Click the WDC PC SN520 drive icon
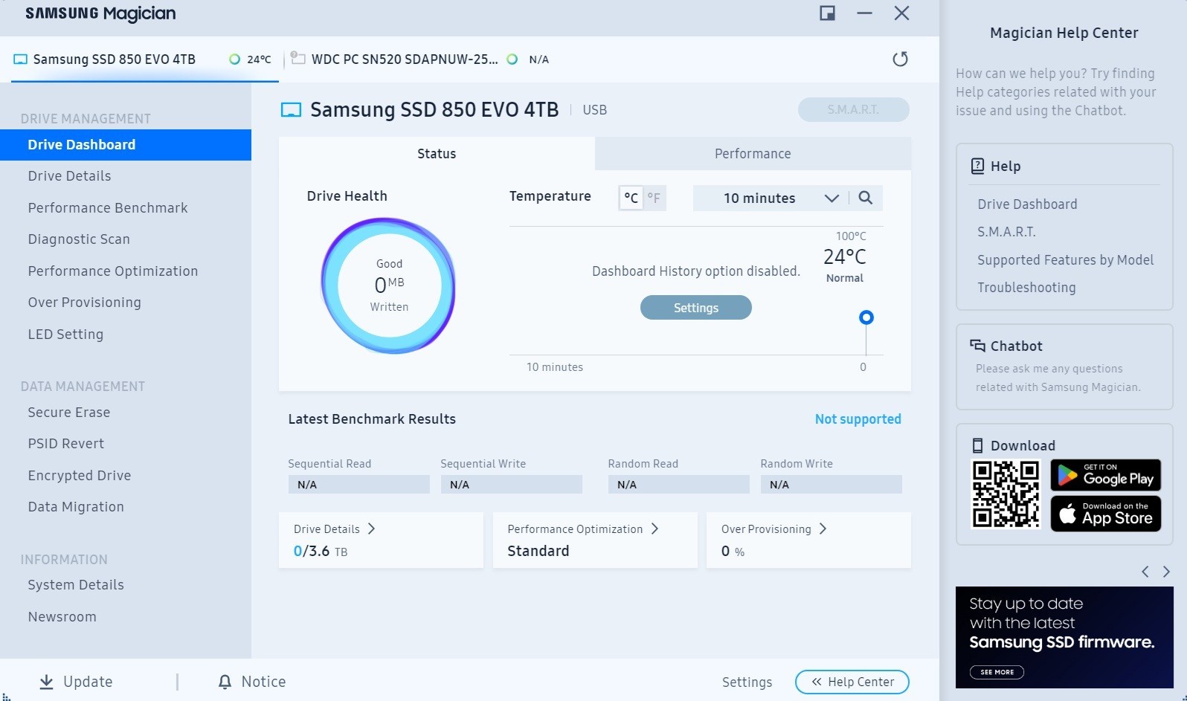1187x701 pixels. pyautogui.click(x=297, y=58)
